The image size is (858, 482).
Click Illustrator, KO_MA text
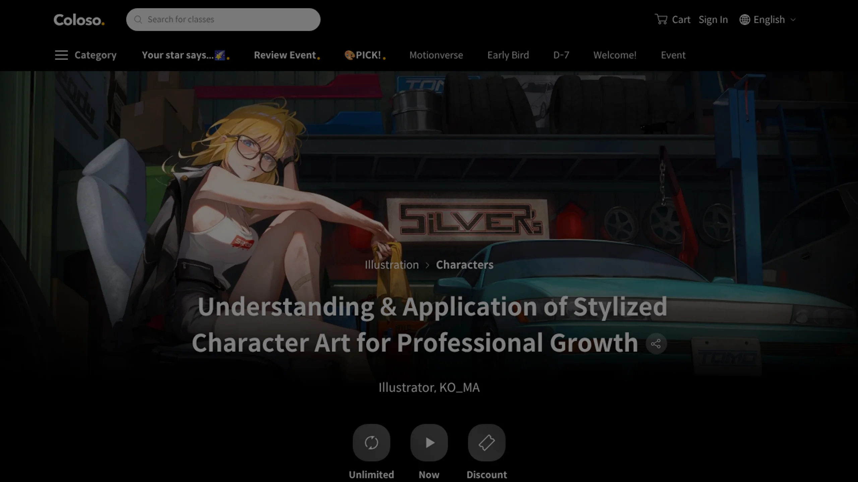(429, 387)
